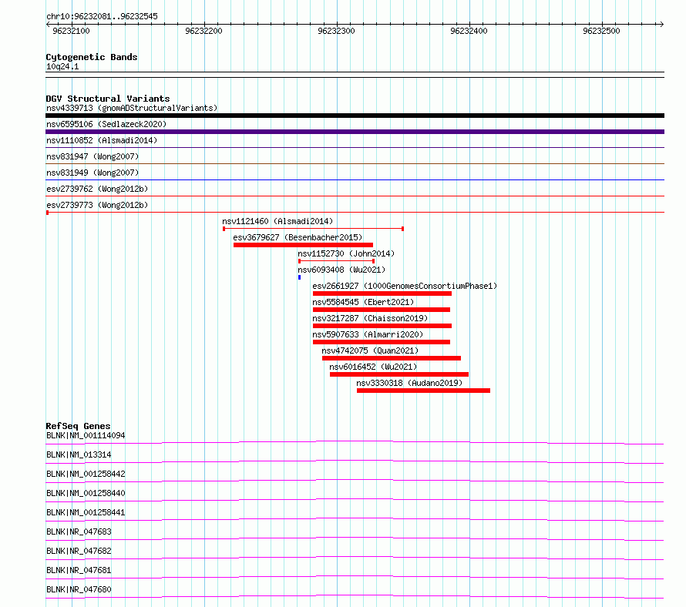Open BLNK|NM_013314 transcript
This screenshot has width=686, height=607.
coord(79,454)
